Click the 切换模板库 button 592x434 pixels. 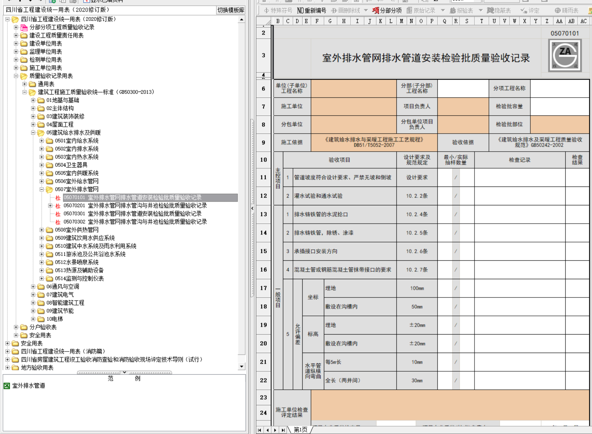[231, 10]
